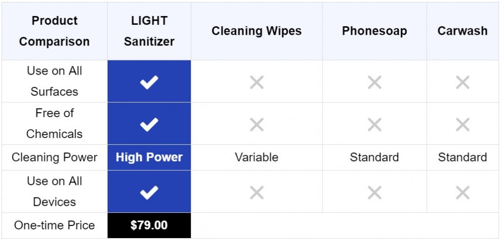Select the Phonesoap column header
Viewport: 501px width, 241px height.
tap(374, 31)
